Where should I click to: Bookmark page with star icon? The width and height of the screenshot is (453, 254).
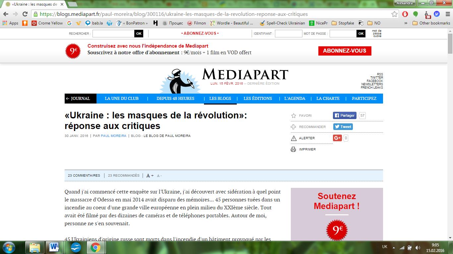pyautogui.click(x=394, y=14)
